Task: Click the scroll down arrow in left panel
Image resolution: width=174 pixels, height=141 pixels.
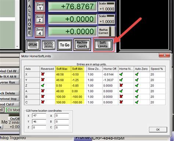Action: tap(17, 46)
